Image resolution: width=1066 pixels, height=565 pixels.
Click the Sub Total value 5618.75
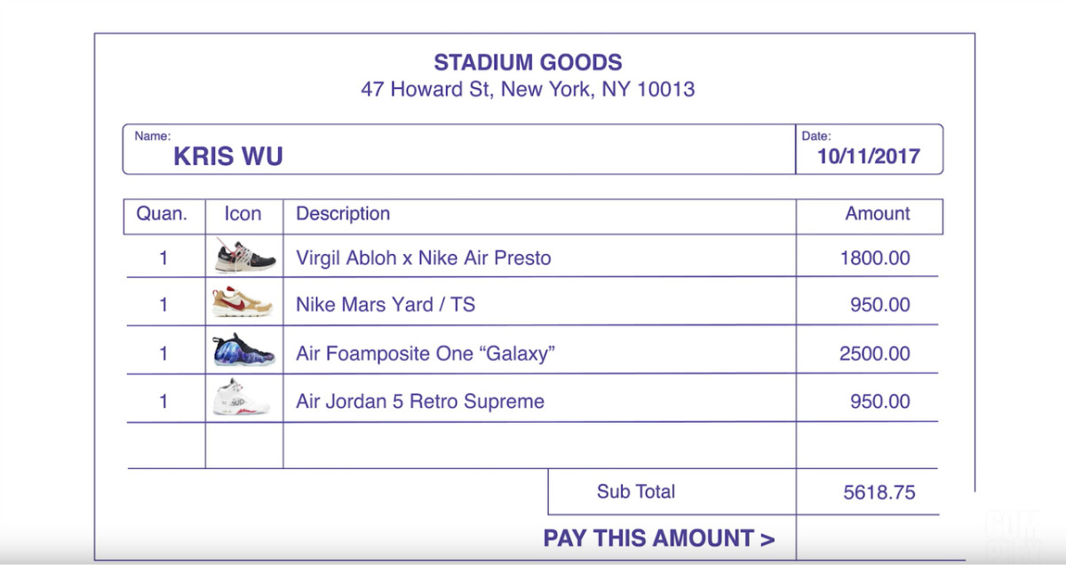879,492
